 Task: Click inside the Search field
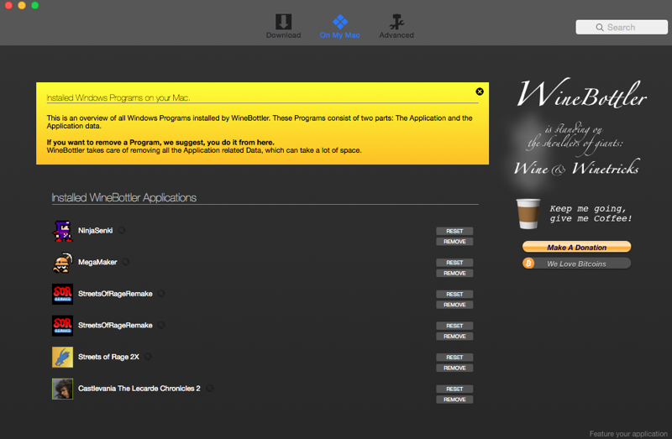(622, 27)
